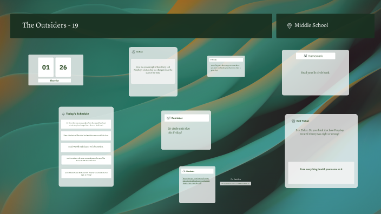Open the hyperlink inside the Handouts card
Image resolution: width=381 pixels, height=214 pixels.
pyautogui.click(x=196, y=180)
